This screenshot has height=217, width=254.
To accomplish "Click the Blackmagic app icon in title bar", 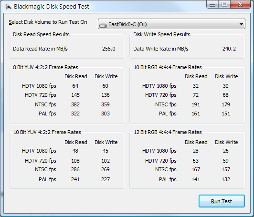I will [8, 7].
